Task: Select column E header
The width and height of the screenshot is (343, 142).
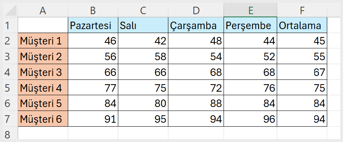Action: click(x=250, y=10)
